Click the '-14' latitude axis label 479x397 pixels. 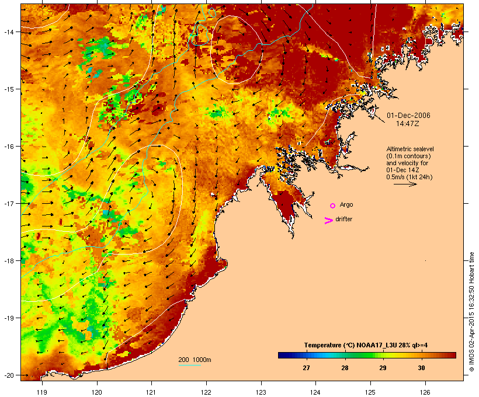tap(8, 32)
